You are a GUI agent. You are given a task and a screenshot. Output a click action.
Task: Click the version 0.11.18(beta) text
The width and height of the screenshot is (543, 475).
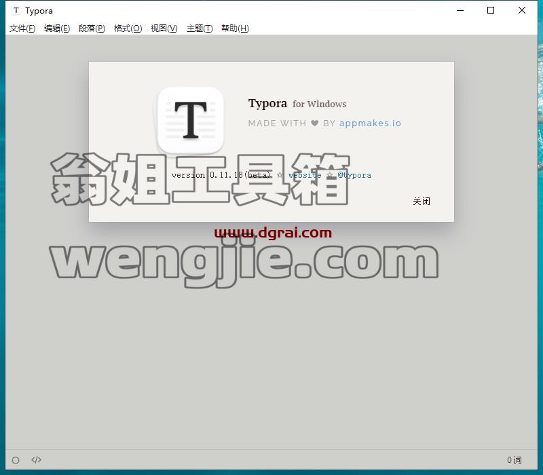coord(221,175)
